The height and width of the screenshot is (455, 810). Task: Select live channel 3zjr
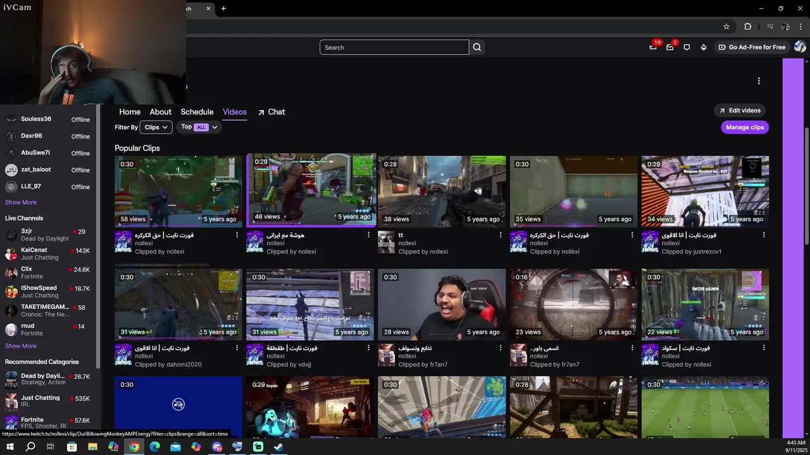tap(48, 234)
